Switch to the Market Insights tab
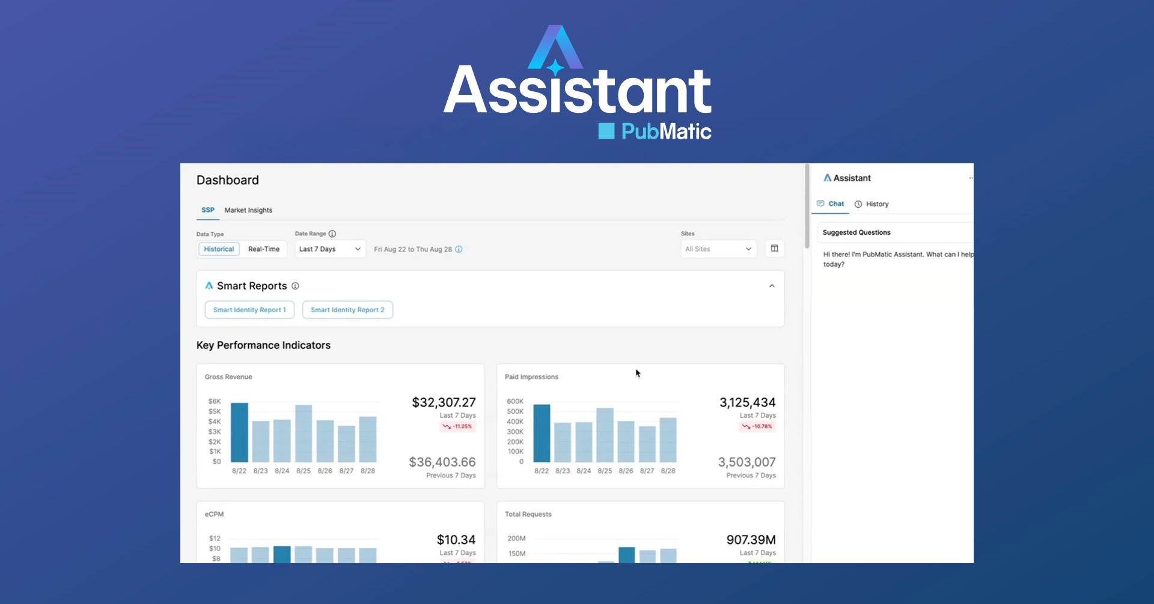Viewport: 1154px width, 604px height. (x=248, y=210)
